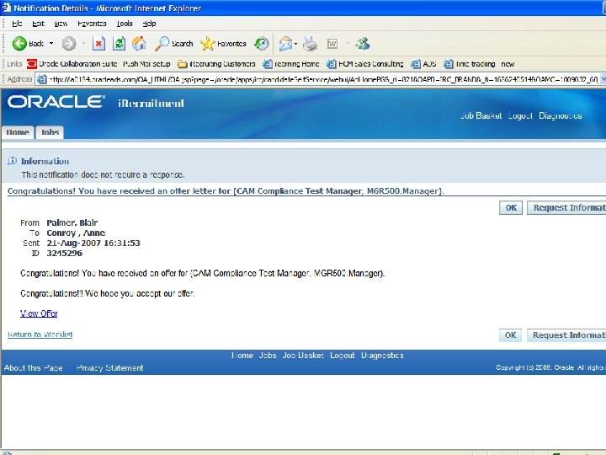This screenshot has width=606, height=455.
Task: Click the Refresh page icon
Action: point(119,43)
